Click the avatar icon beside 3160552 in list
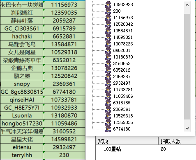The width and height of the screenshot is (196, 160). click(x=108, y=63)
